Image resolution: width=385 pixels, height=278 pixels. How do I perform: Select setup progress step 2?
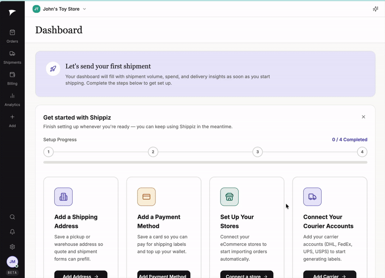coord(153,152)
